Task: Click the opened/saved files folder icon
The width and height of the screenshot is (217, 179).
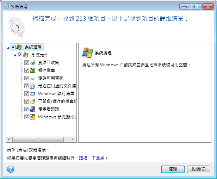Action: coord(32,101)
